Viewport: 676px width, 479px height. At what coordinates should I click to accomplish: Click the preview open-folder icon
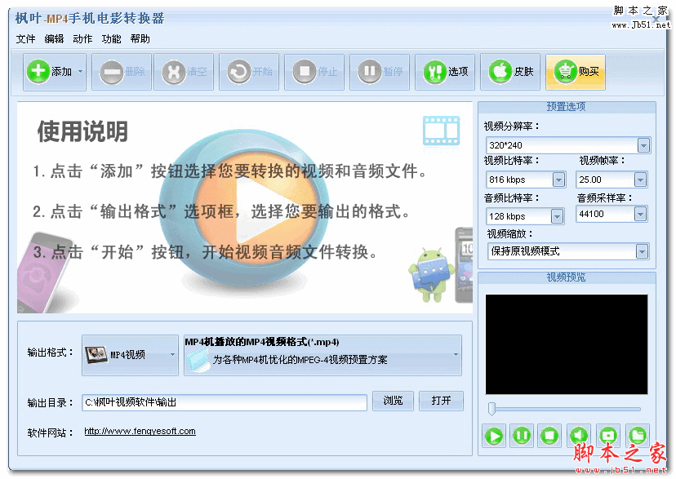637,436
